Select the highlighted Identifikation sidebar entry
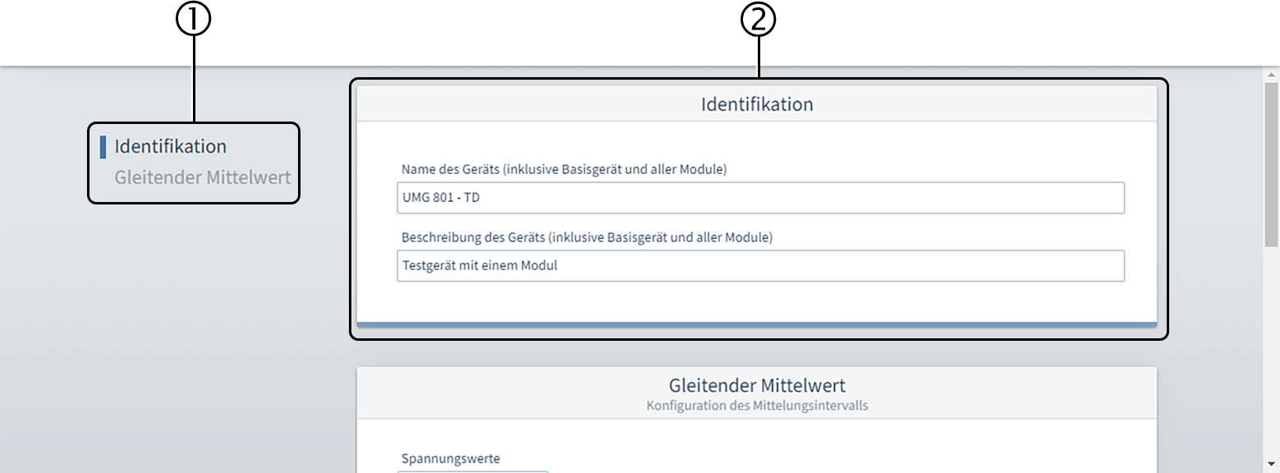This screenshot has width=1280, height=473. click(172, 145)
